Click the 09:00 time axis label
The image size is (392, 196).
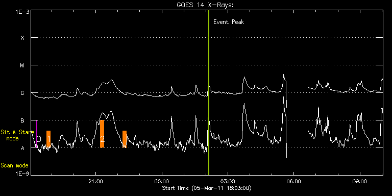coord(360,181)
